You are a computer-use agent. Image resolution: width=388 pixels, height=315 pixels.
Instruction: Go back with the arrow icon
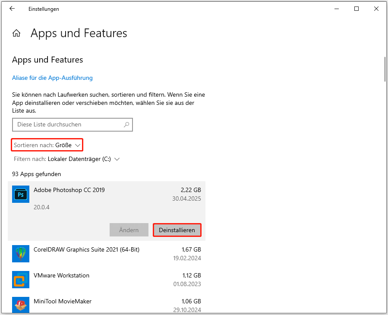12,9
